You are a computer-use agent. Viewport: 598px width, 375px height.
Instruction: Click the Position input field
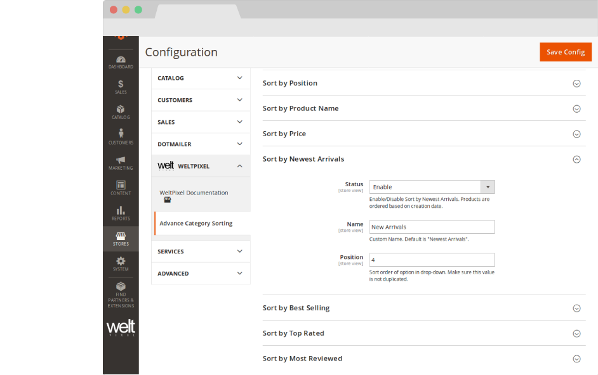(x=432, y=260)
